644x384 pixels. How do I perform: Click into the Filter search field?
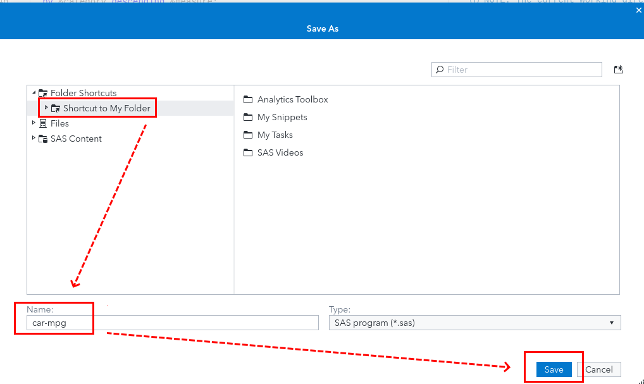tap(522, 70)
